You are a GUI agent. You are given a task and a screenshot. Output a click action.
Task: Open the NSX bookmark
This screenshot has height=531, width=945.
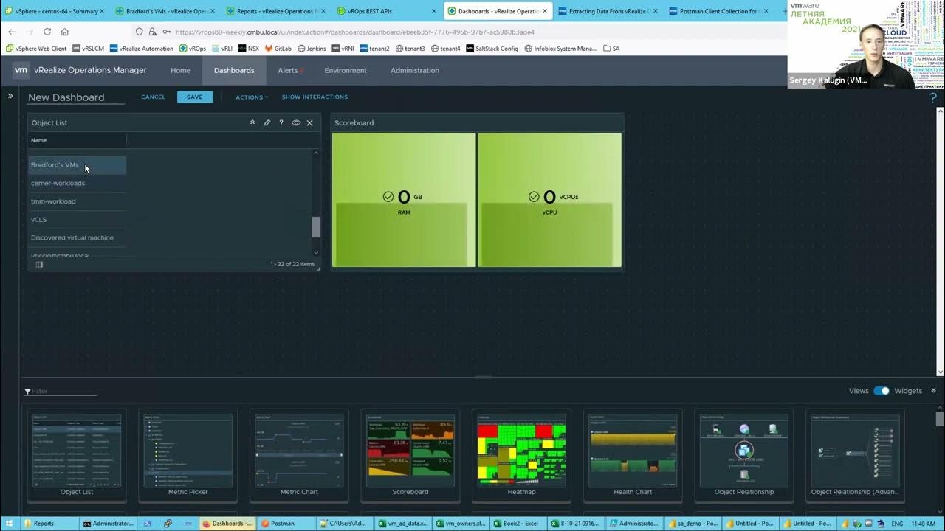248,49
